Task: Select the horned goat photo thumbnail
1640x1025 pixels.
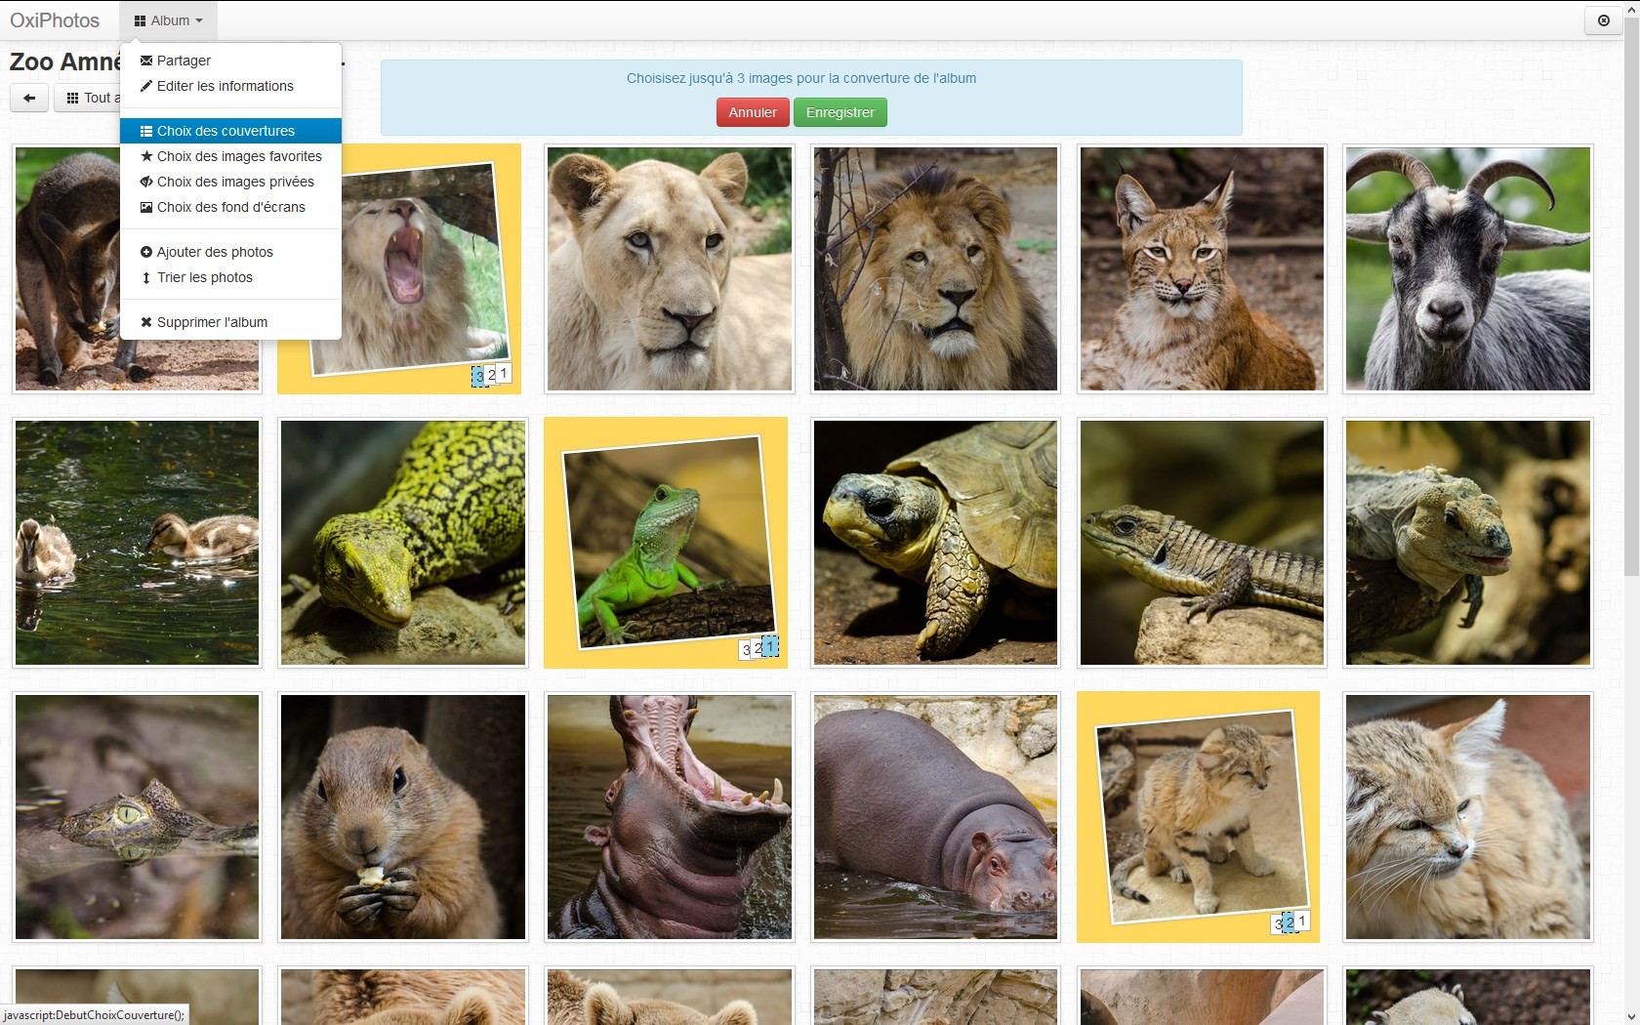Action: [x=1468, y=269]
